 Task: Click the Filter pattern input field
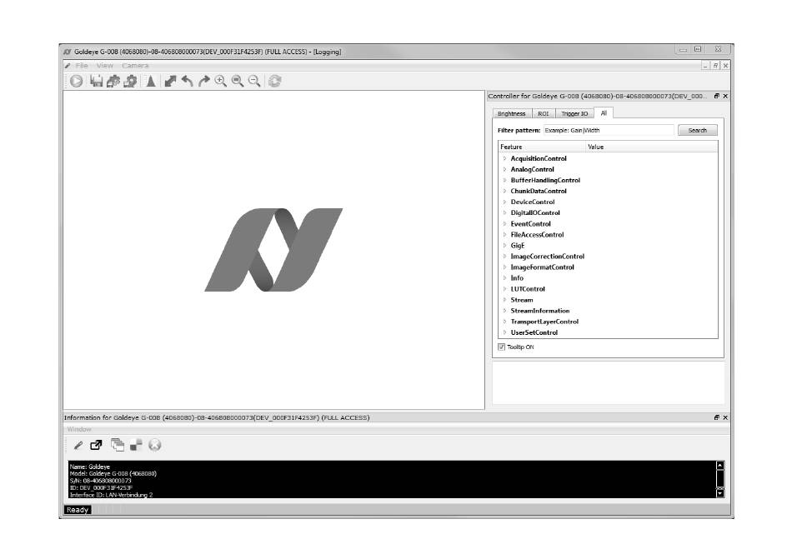(608, 130)
